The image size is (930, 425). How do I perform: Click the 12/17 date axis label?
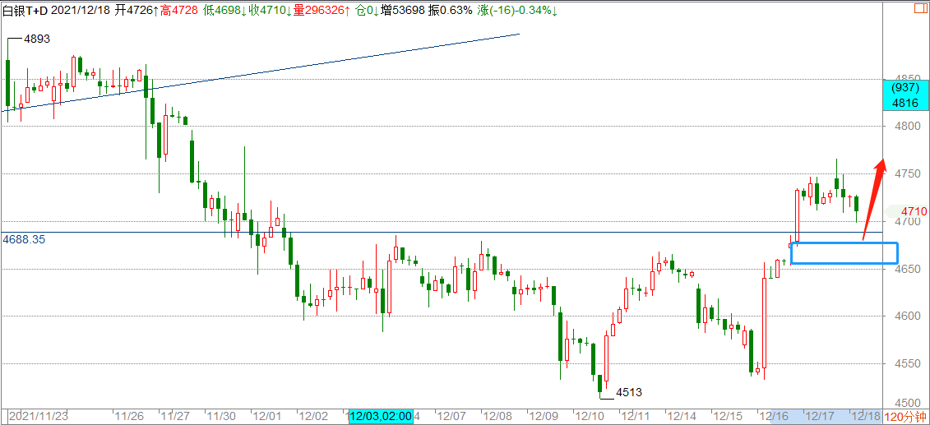820,418
